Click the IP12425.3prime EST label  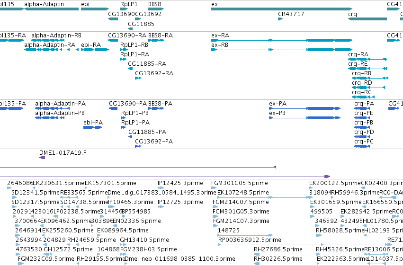pos(180,183)
